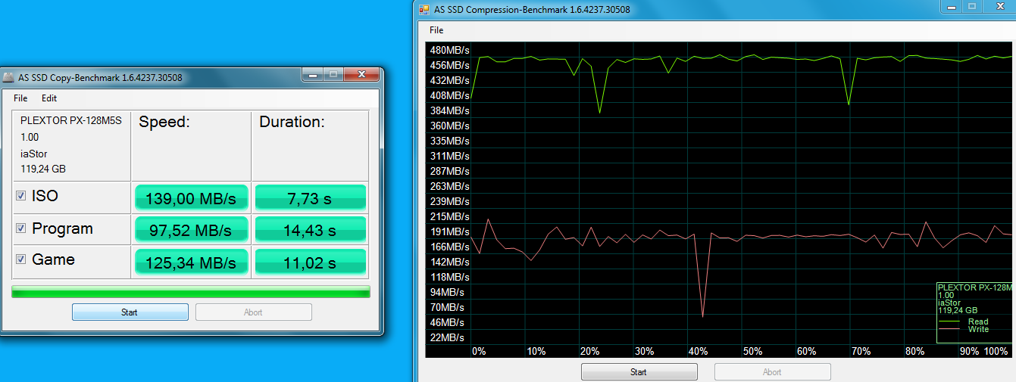The width and height of the screenshot is (1016, 382).
Task: Click Game duration value 11,02 s
Action: click(311, 262)
